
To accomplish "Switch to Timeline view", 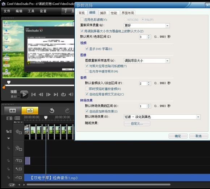I will (x=30, y=111).
